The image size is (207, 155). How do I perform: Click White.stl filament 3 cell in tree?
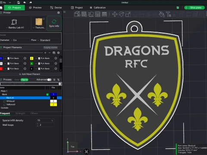coord(53,101)
